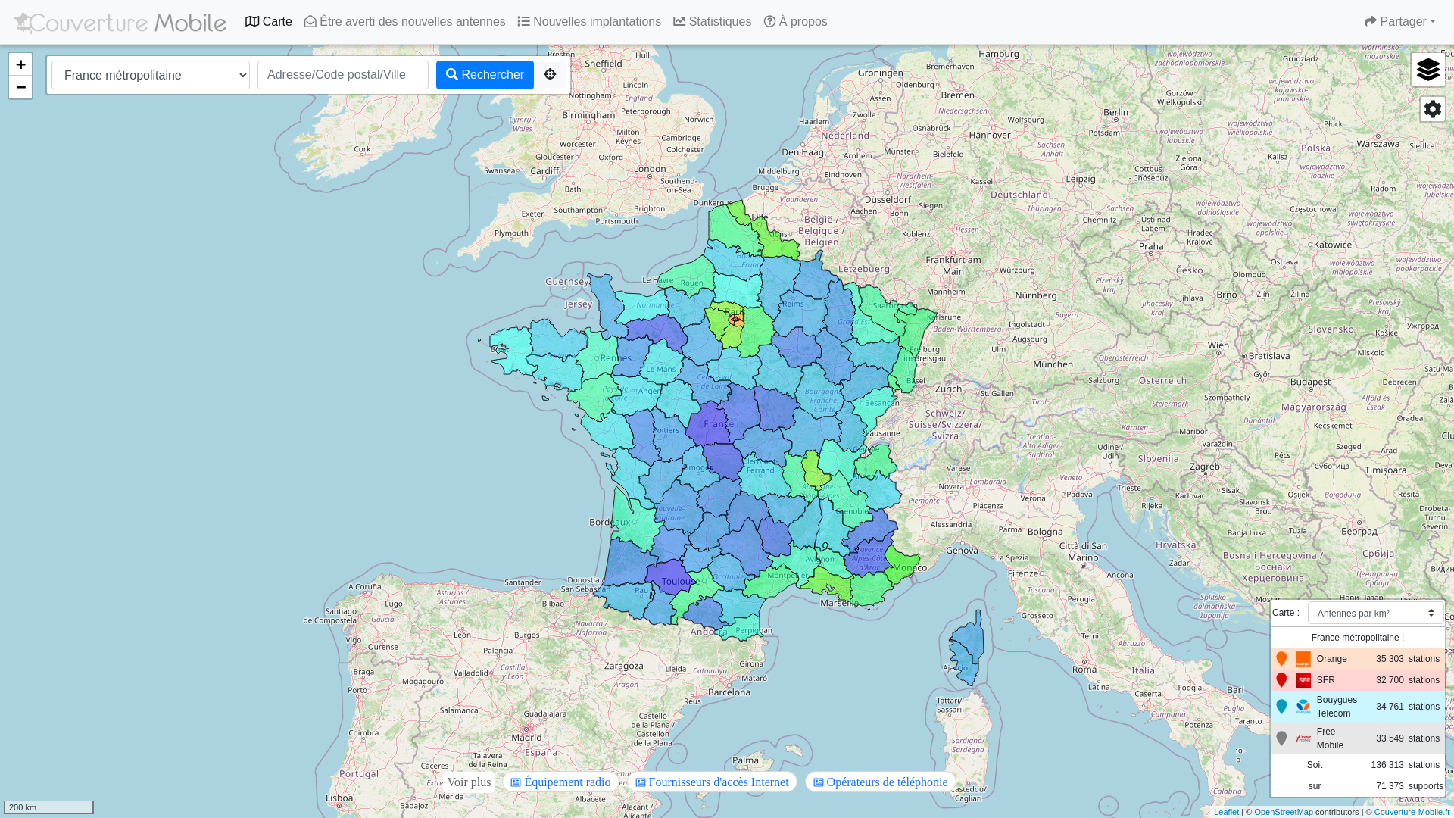Toggle the blue marker for Bouygues Telecom
The image size is (1454, 818).
1281,707
